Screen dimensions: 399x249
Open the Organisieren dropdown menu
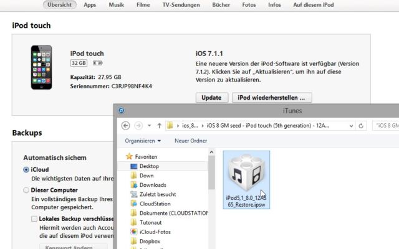tap(143, 141)
